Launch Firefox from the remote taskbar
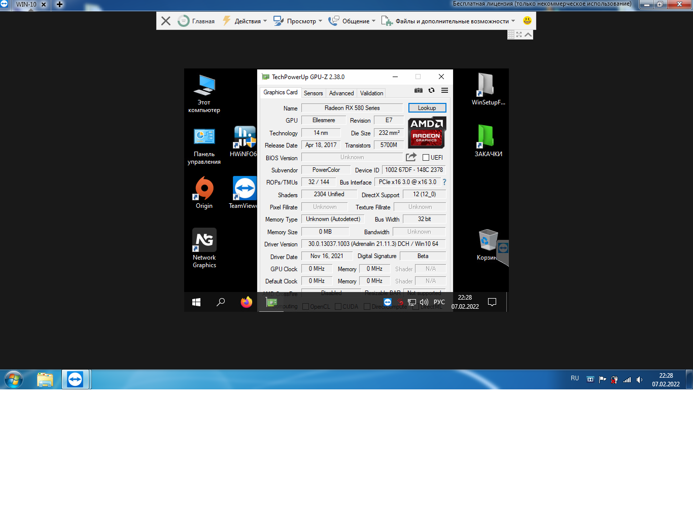 [247, 302]
